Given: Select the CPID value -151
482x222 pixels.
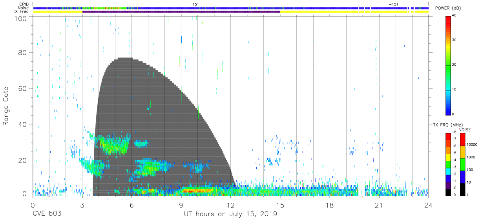Looking at the screenshot, I should click(393, 4).
